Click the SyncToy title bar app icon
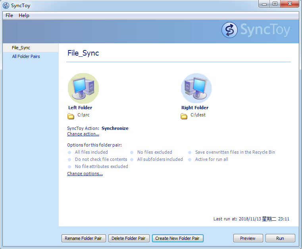 coord(6,6)
